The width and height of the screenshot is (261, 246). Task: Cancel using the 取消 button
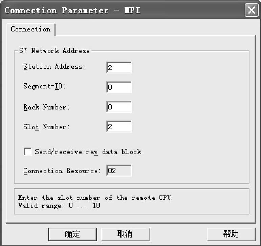point(125,234)
